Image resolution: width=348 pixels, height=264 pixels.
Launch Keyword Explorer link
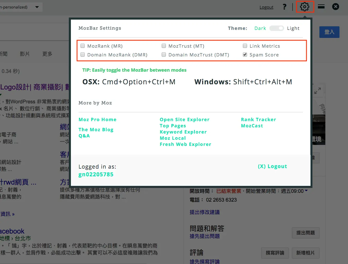183,132
